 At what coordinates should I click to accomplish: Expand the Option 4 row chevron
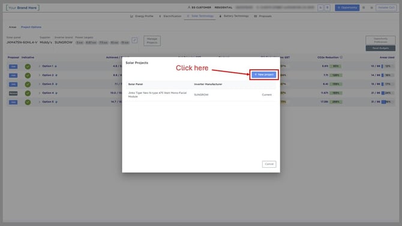tap(40, 93)
